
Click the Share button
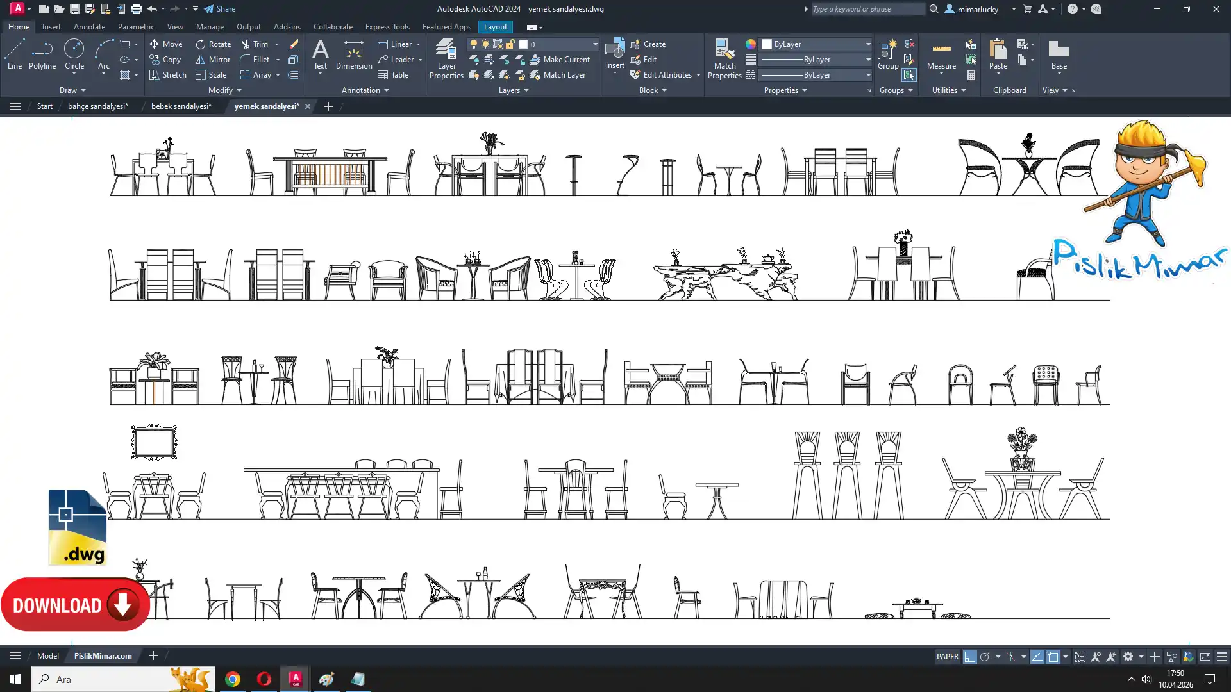pos(220,9)
